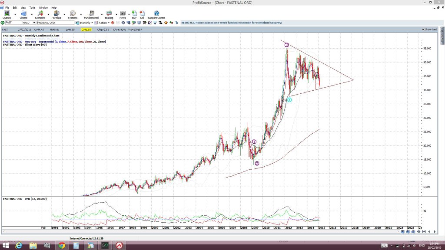The width and height of the screenshot is (445, 250).
Task: Open the Window menu
Action: click(x=43, y=8)
